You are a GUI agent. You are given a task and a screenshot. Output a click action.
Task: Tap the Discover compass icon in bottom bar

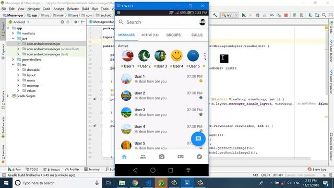coord(199,157)
